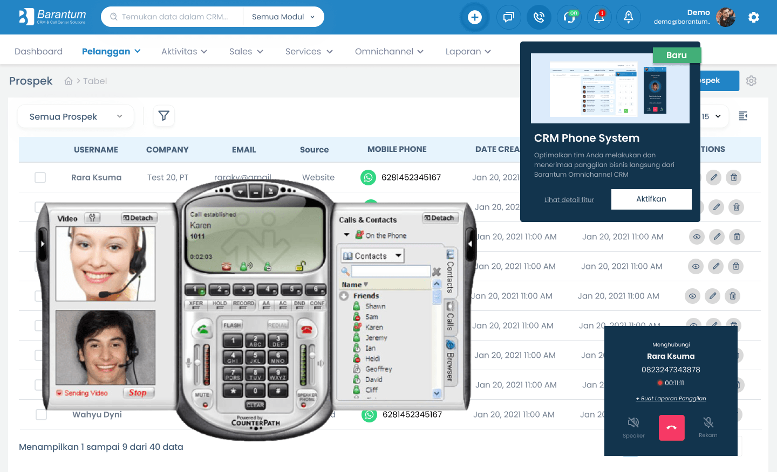Toggle Speaker in the call popup

point(633,427)
